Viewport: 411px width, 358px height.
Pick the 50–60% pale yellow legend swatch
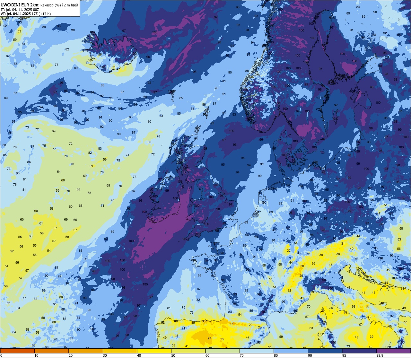pyautogui.click(x=188, y=351)
